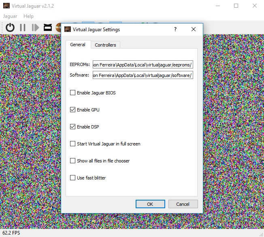Minimize the Virtual Jaguar main window
This screenshot has height=237, width=264.
(218, 6)
